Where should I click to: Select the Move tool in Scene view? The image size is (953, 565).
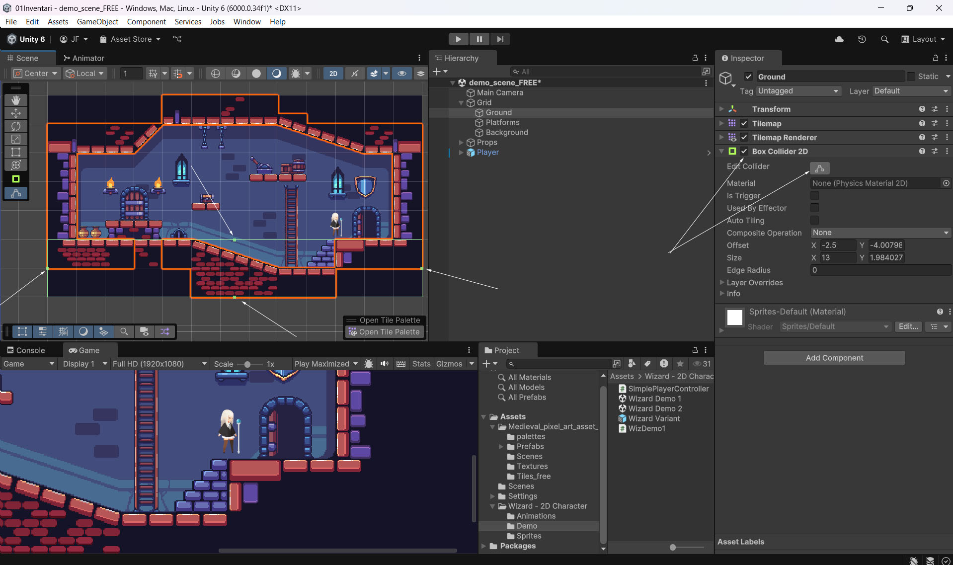[x=16, y=113]
